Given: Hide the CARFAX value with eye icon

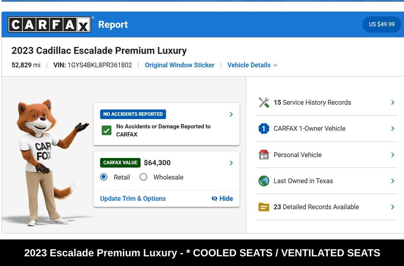Looking at the screenshot, I should [222, 199].
